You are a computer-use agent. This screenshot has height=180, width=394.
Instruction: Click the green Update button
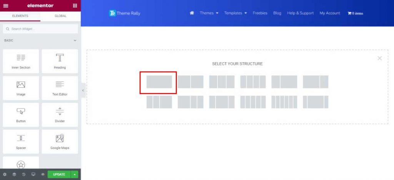pyautogui.click(x=59, y=174)
